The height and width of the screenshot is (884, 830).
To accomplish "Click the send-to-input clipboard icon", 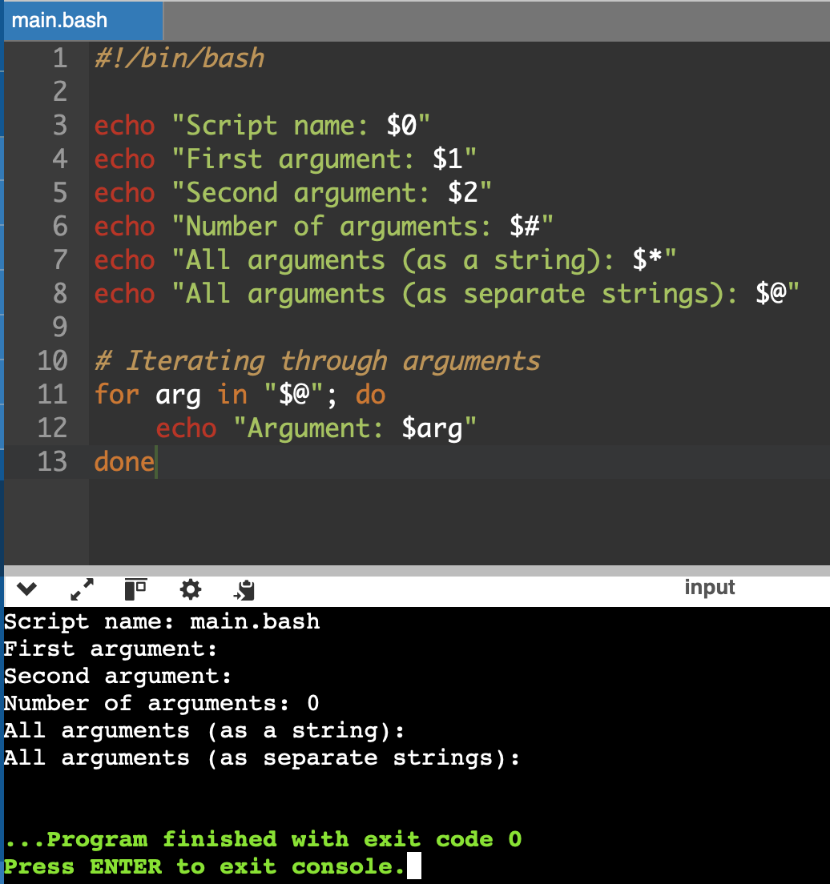I will point(244,590).
